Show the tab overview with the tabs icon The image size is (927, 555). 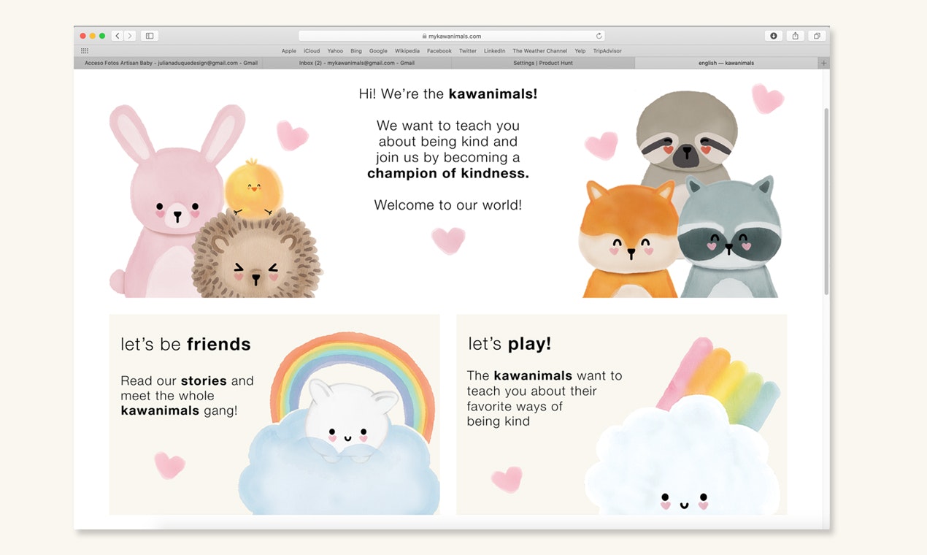(x=817, y=35)
